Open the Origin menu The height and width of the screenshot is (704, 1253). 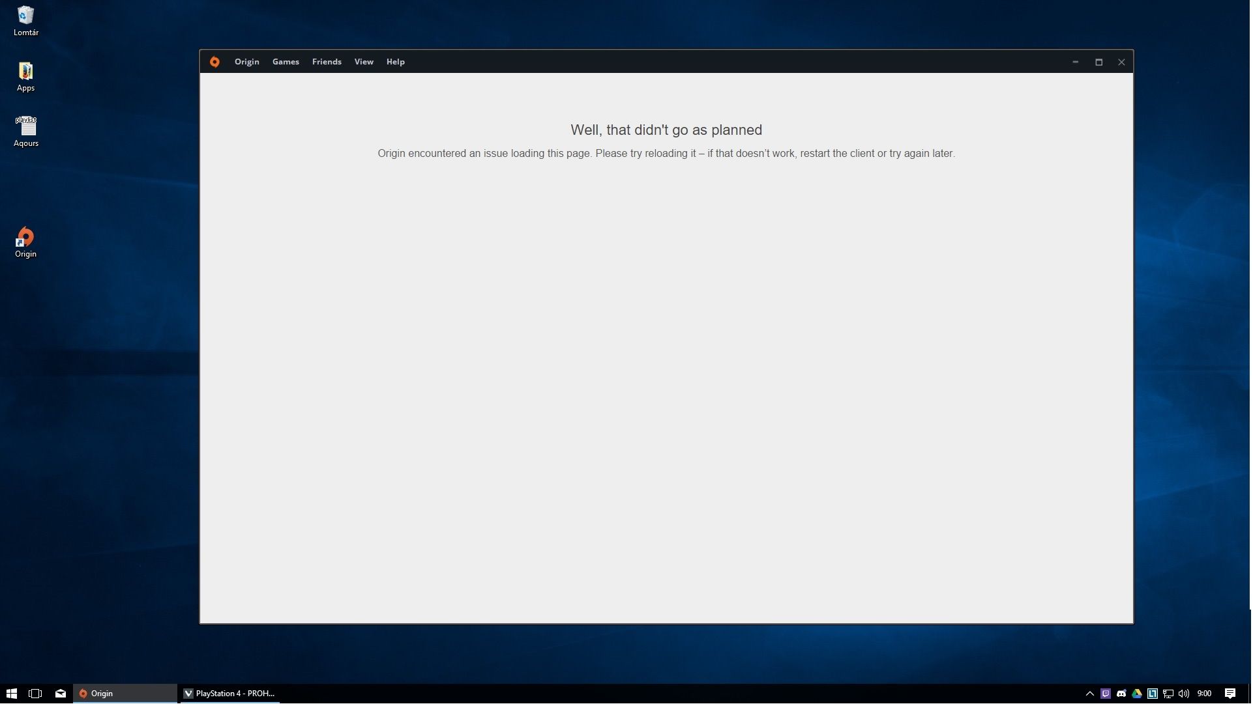point(247,62)
